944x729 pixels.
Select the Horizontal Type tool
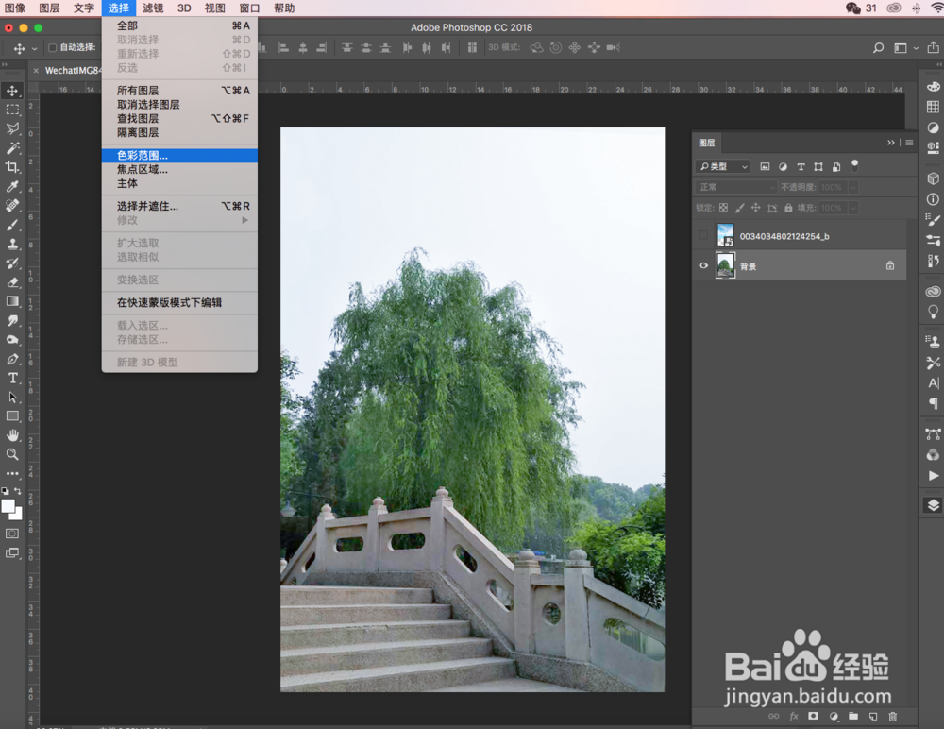(x=12, y=378)
